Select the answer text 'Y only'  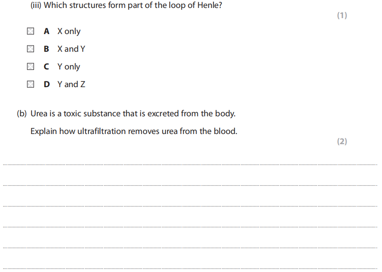tap(69, 67)
